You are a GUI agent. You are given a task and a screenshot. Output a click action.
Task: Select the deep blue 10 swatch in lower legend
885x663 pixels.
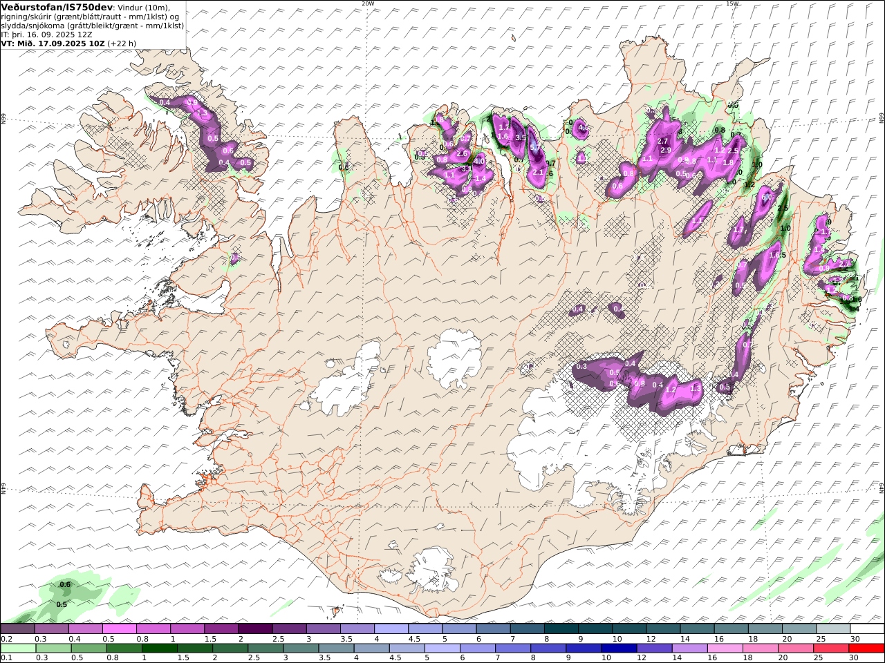pos(619,648)
